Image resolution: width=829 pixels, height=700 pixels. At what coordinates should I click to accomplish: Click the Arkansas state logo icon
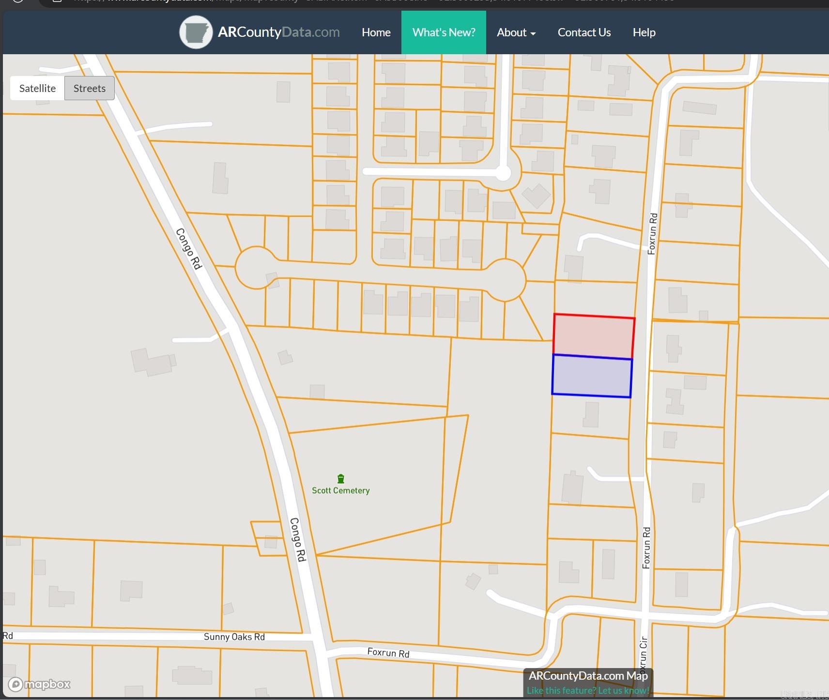pos(196,32)
